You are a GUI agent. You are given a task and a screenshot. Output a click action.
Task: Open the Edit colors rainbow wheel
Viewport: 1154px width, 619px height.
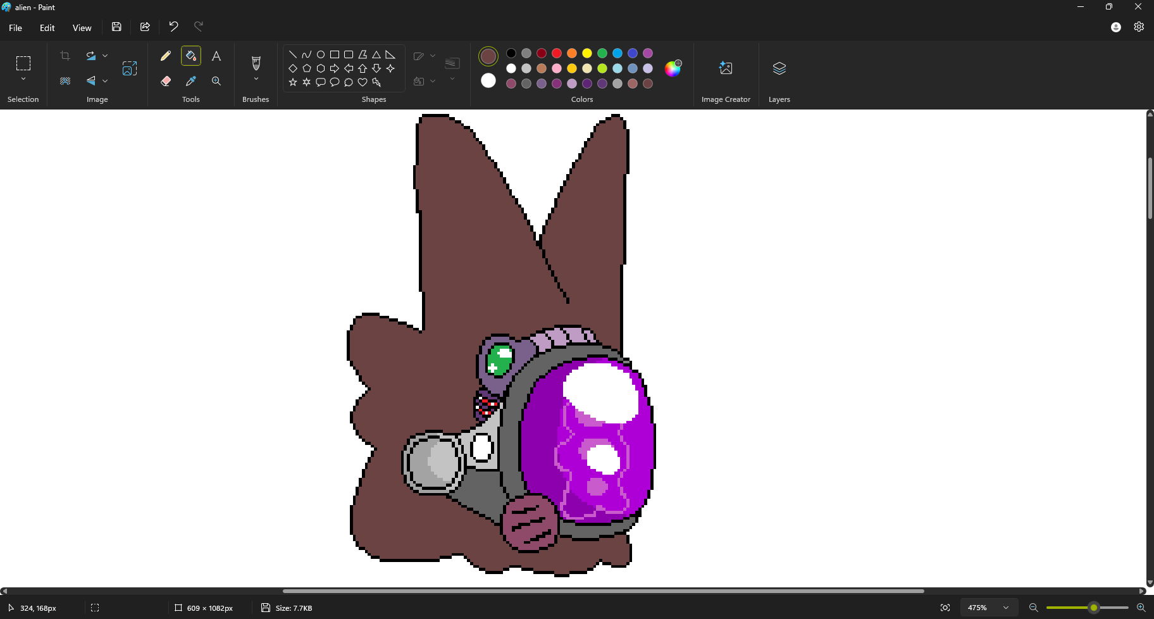click(673, 68)
